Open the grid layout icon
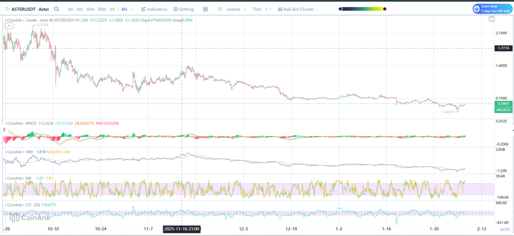The image size is (514, 236). pyautogui.click(x=206, y=9)
